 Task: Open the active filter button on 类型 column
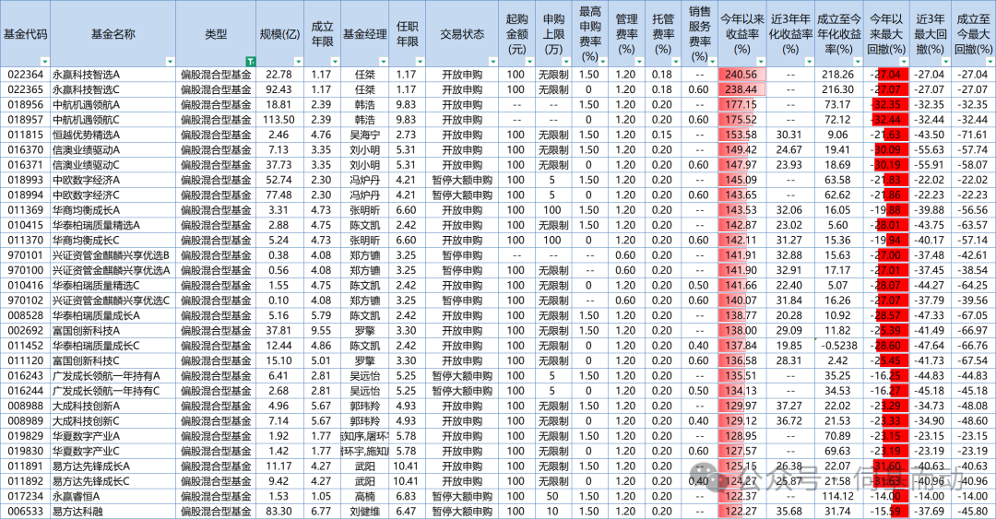(x=250, y=62)
